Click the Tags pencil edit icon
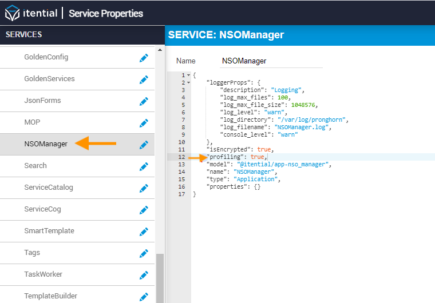This screenshot has height=303, width=435. [x=144, y=253]
